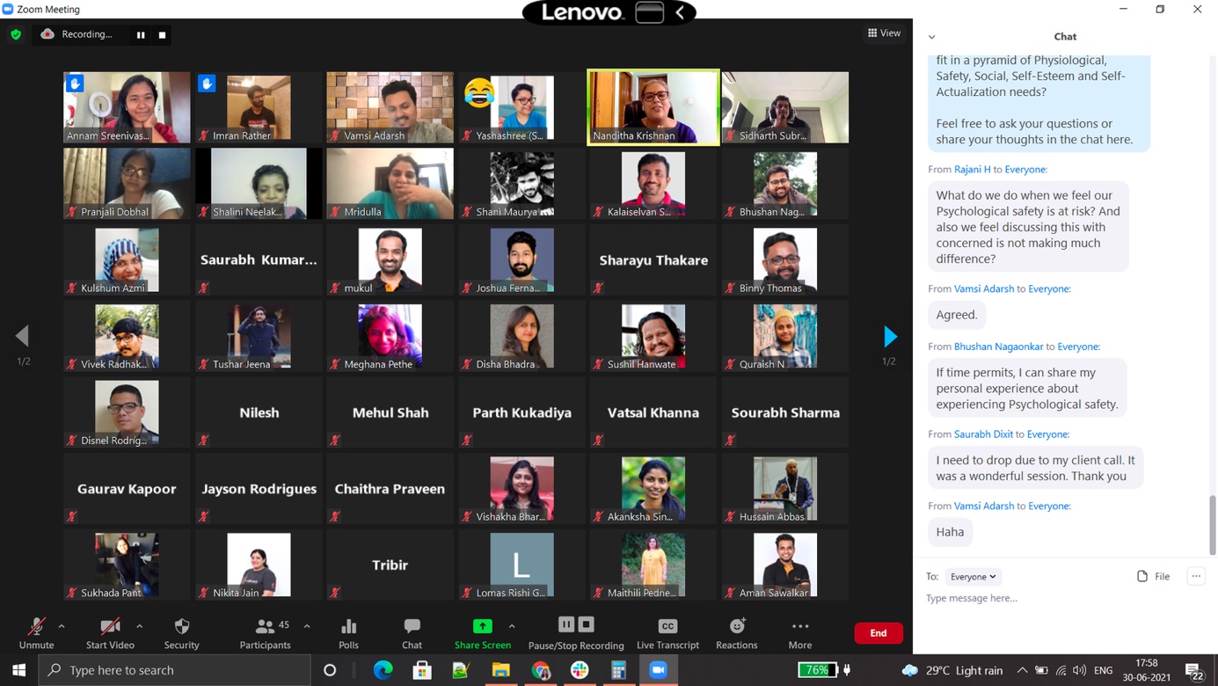Open Microsoft Edge from taskbar
Viewport: 1218px width, 686px height.
pos(383,670)
